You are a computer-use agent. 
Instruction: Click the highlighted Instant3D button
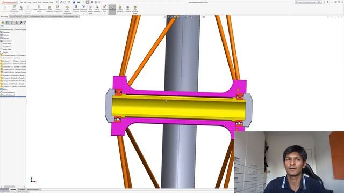[112, 9]
